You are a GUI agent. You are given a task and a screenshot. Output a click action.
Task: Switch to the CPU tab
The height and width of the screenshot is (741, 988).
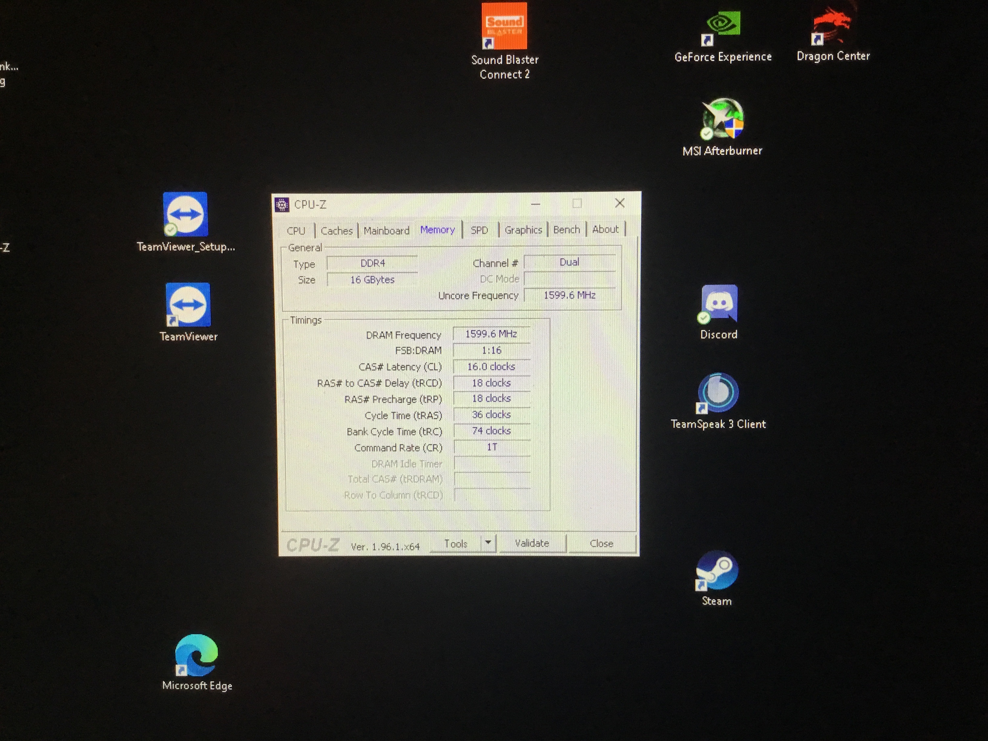(296, 231)
